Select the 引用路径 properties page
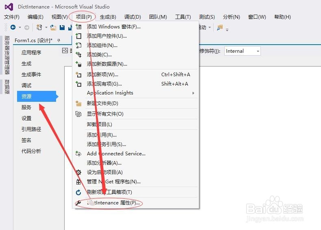This screenshot has width=321, height=230. coord(31,129)
